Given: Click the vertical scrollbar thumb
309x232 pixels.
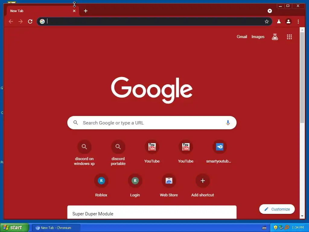Looking at the screenshot, I should coord(302,78).
